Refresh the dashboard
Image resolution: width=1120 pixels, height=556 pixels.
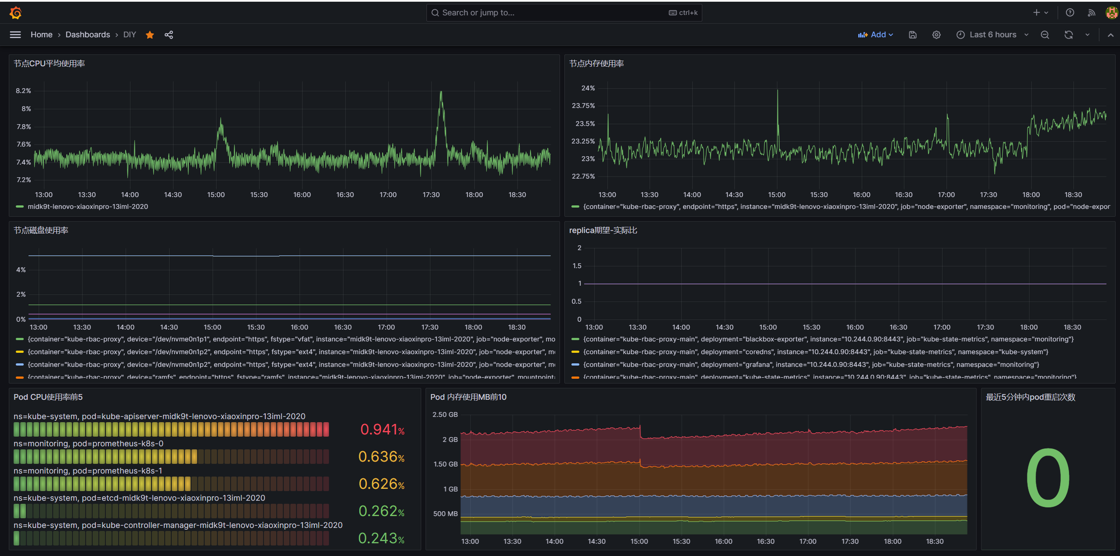pyautogui.click(x=1069, y=35)
